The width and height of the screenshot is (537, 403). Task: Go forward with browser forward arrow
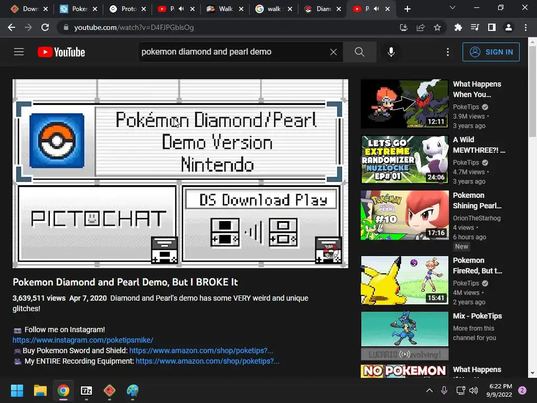click(28, 27)
